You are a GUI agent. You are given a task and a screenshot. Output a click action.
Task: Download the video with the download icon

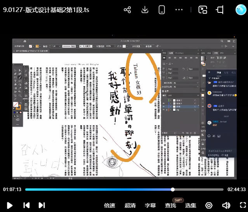point(145,10)
